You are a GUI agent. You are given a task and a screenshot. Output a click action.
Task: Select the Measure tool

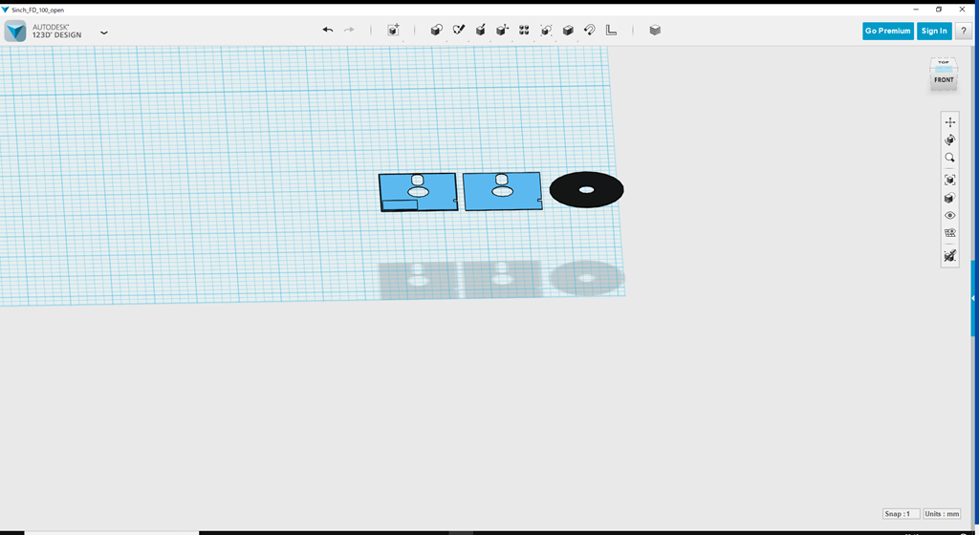(612, 31)
